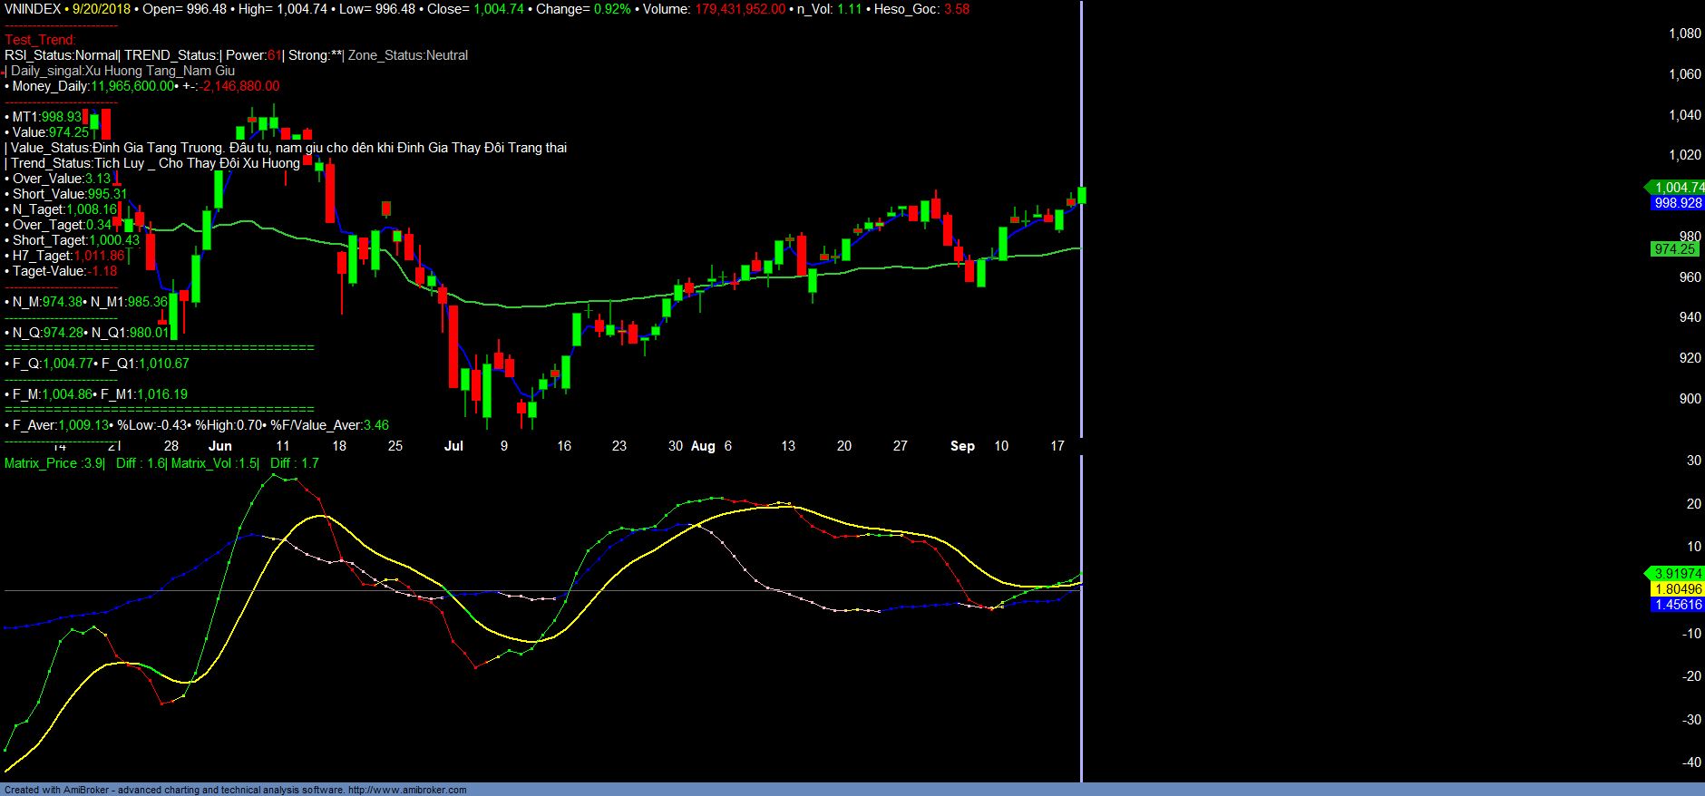Viewport: 1705px width, 796px height.
Task: Click the blue 1.45616 indicator label
Action: 1678,605
